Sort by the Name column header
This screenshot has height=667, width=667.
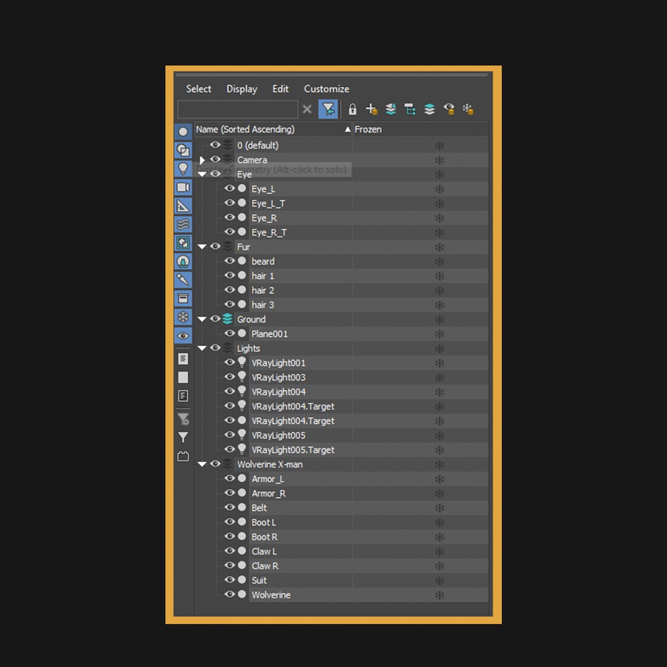pos(274,129)
